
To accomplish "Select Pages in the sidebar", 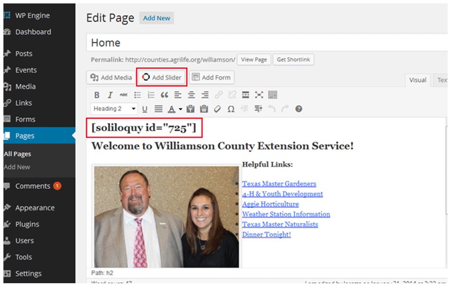I will [x=39, y=136].
